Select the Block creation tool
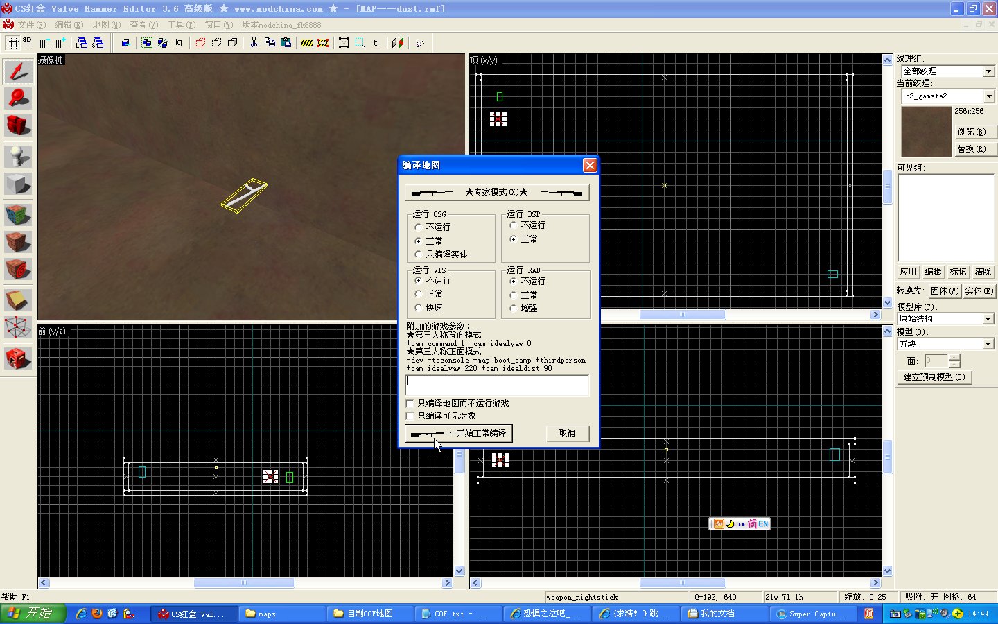This screenshot has width=998, height=624. [x=18, y=184]
